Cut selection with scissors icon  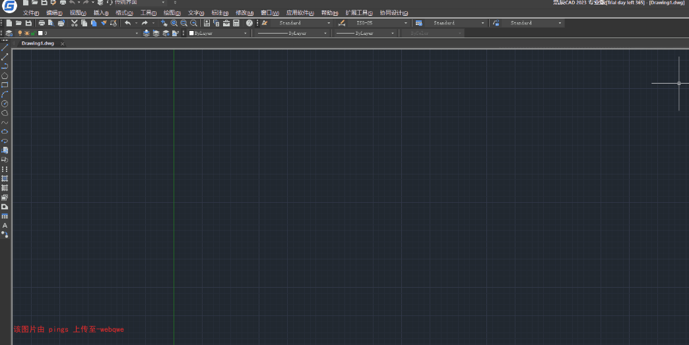[x=75, y=23]
